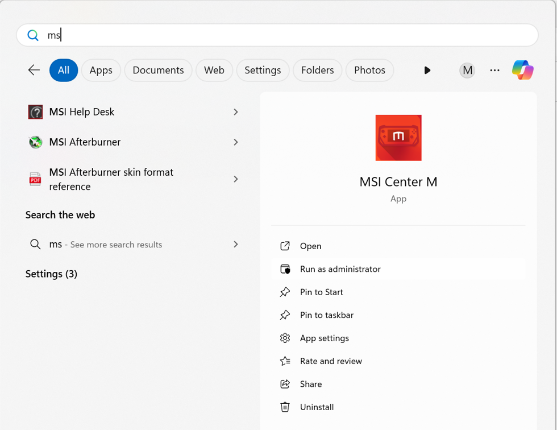Click the Copilot icon in search header
This screenshot has height=430, width=557.
522,70
